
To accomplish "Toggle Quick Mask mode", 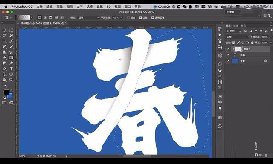I will click(x=4, y=103).
